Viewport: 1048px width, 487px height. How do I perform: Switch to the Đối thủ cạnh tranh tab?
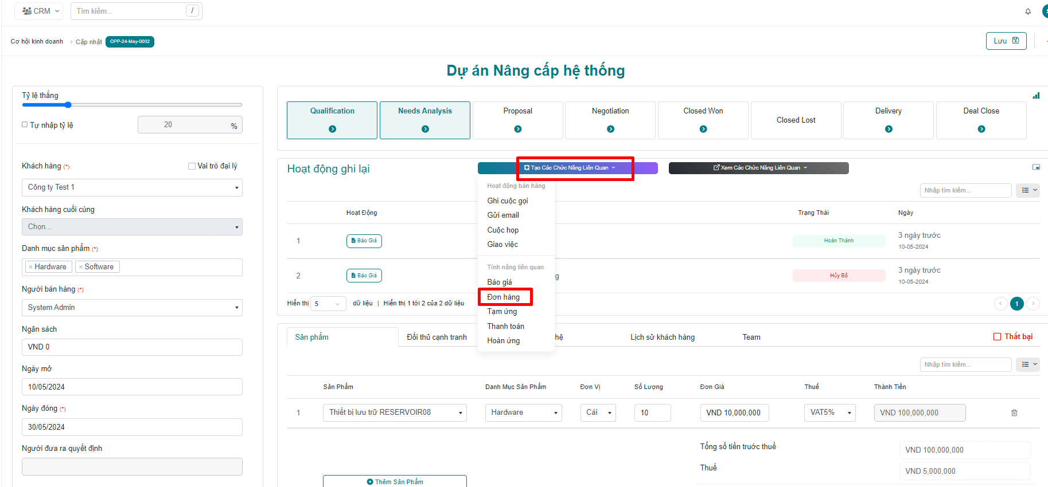point(437,337)
